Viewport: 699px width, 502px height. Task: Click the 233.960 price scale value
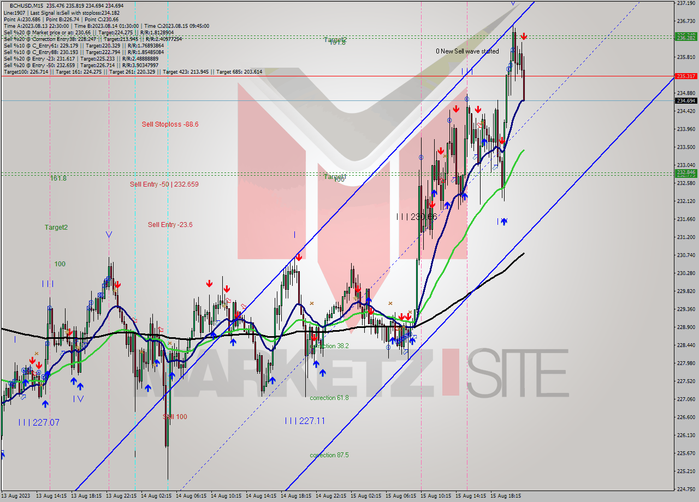[x=685, y=129]
